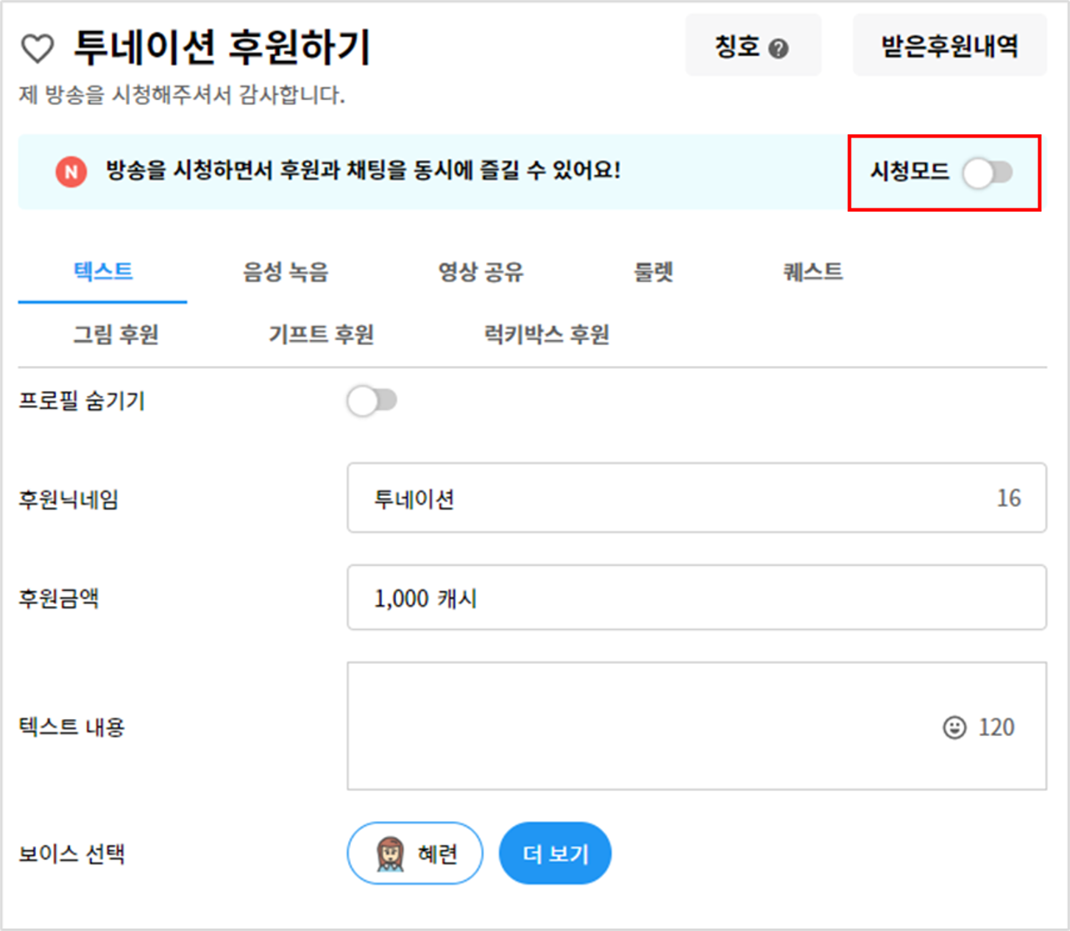Image resolution: width=1070 pixels, height=931 pixels.
Task: Switch to the 기프트 후원 tab
Action: pos(321,334)
